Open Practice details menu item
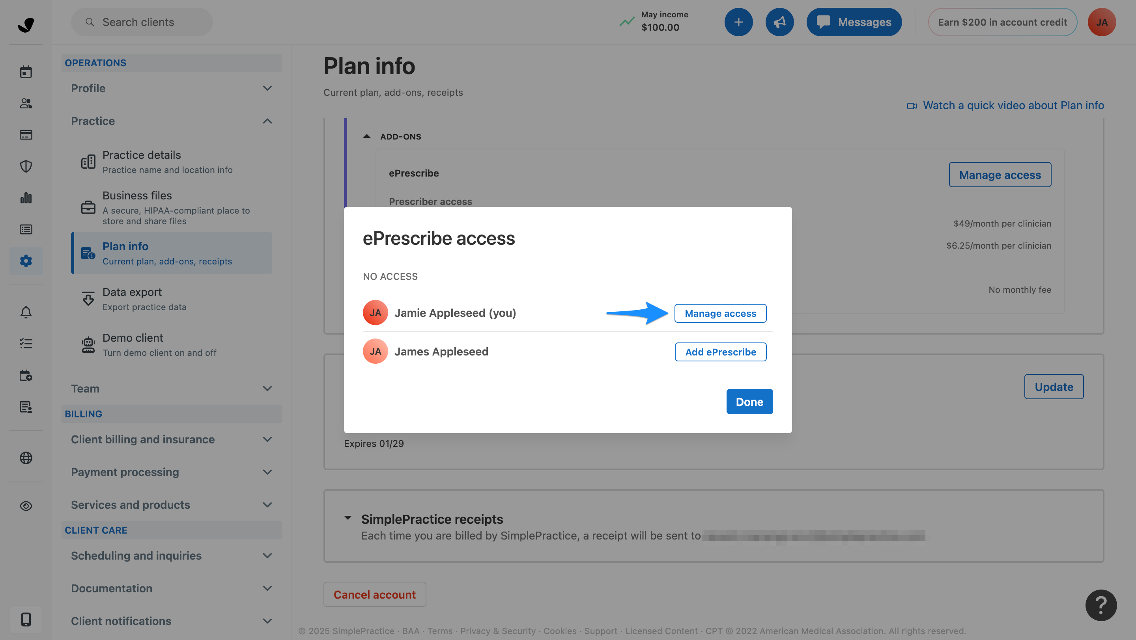 171,162
